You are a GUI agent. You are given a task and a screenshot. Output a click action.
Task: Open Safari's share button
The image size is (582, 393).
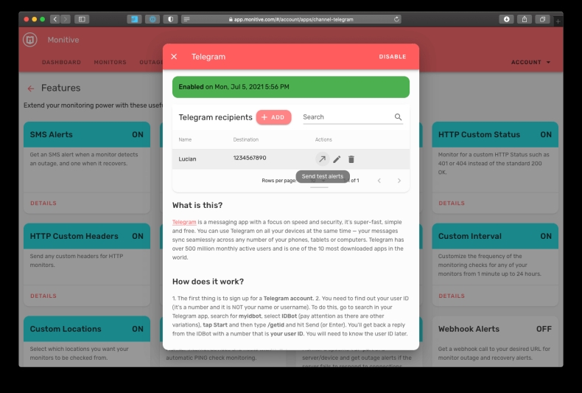tap(525, 18)
